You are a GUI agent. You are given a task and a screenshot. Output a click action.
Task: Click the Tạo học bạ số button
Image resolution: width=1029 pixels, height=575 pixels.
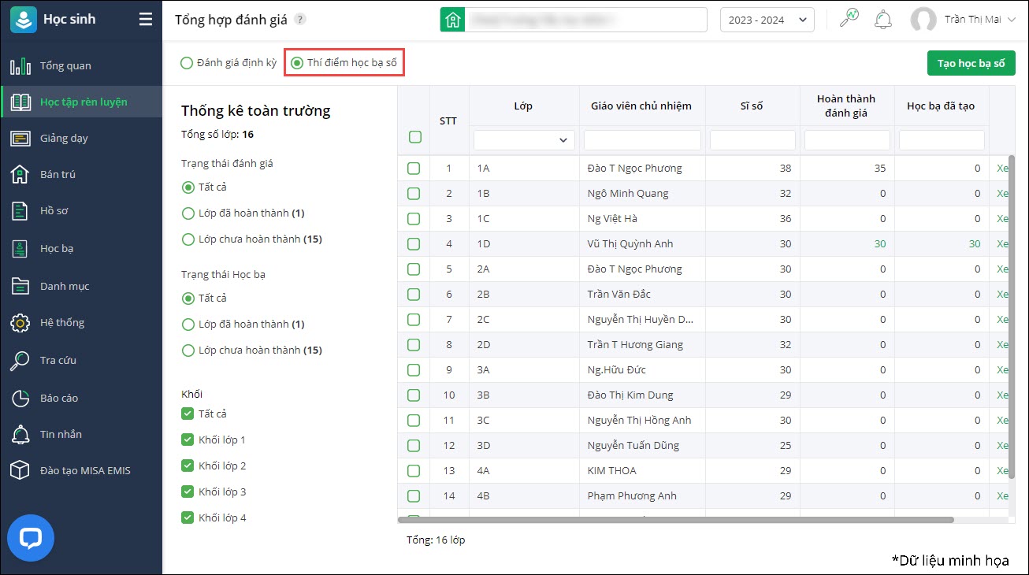(971, 63)
